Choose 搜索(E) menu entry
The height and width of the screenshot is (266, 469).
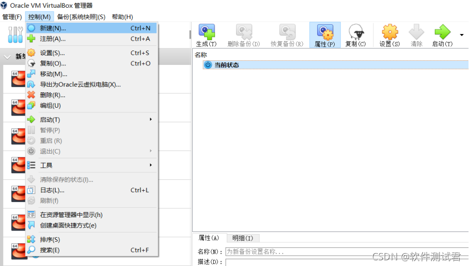click(x=91, y=250)
